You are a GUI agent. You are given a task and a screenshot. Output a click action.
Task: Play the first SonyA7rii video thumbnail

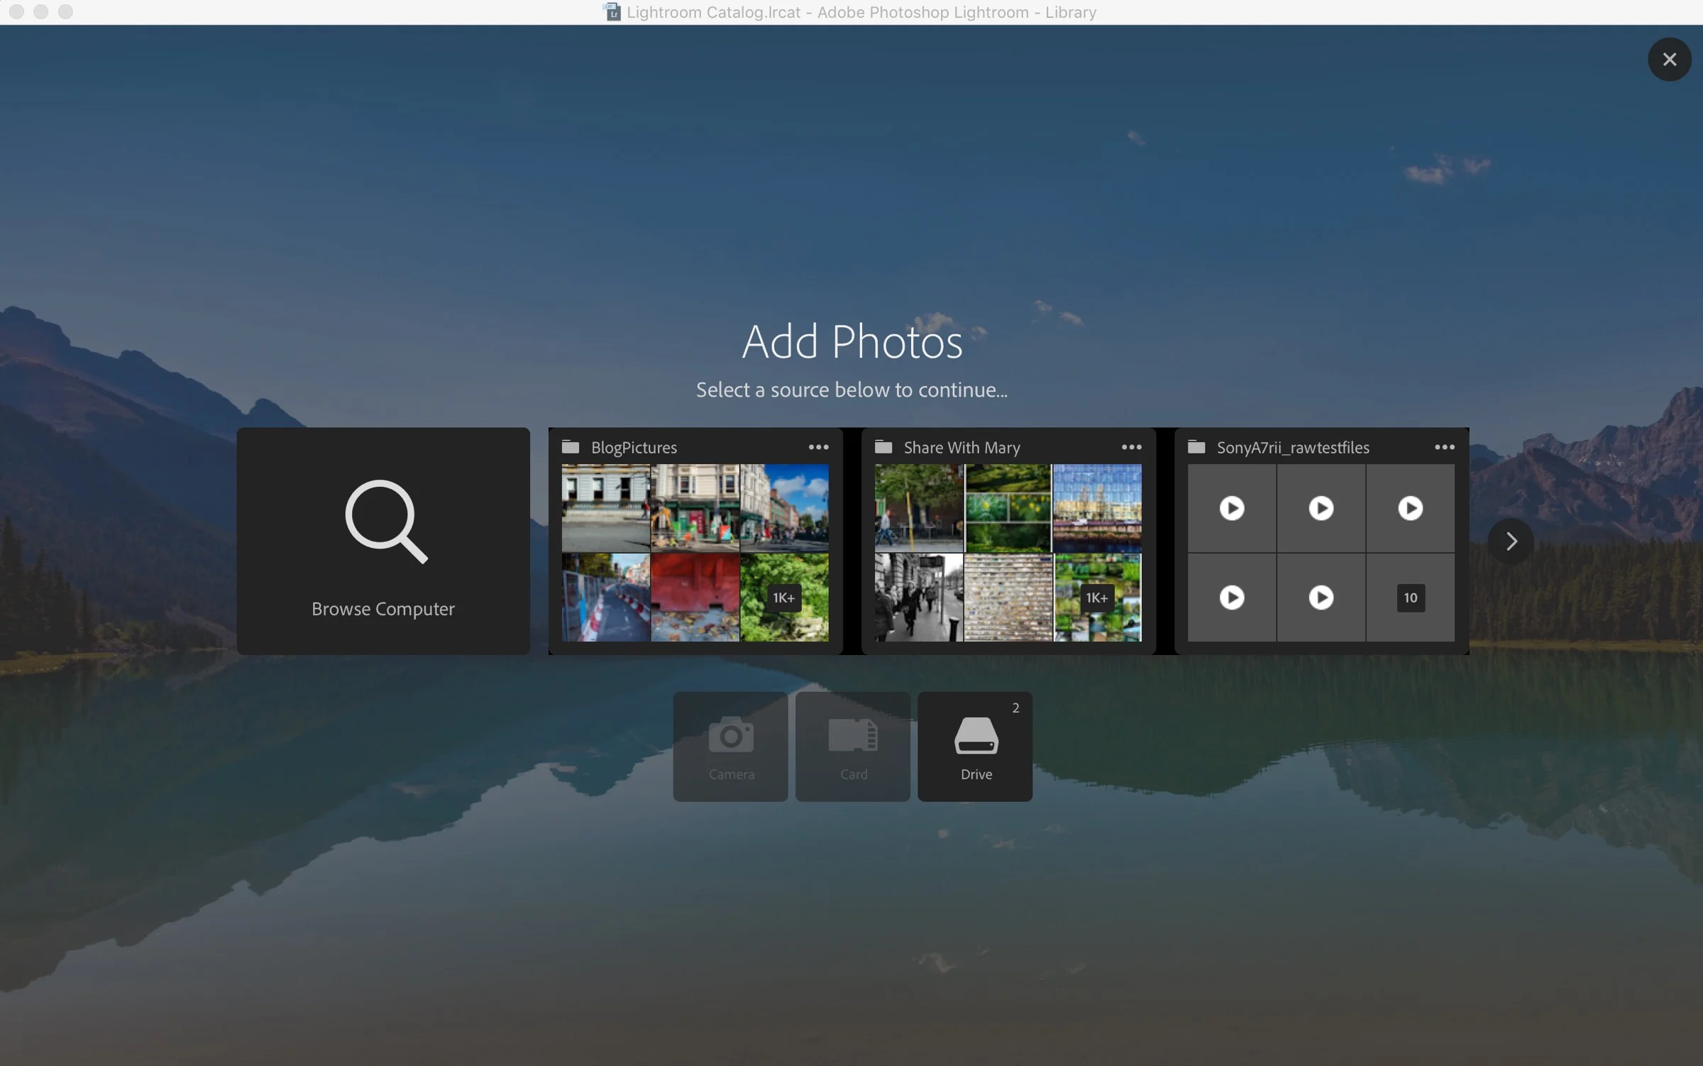pos(1232,508)
